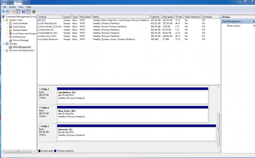Expand the Local Users and Groups node
Image resolution: width=255 pixels, height=158 pixels.
[x=7, y=34]
